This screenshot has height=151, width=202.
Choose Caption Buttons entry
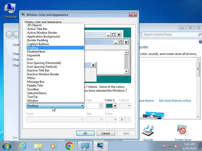pyautogui.click(x=55, y=44)
